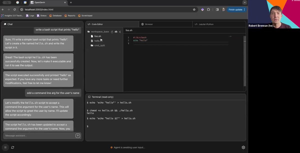Collapse the workspace_base root folder

coord(100,32)
